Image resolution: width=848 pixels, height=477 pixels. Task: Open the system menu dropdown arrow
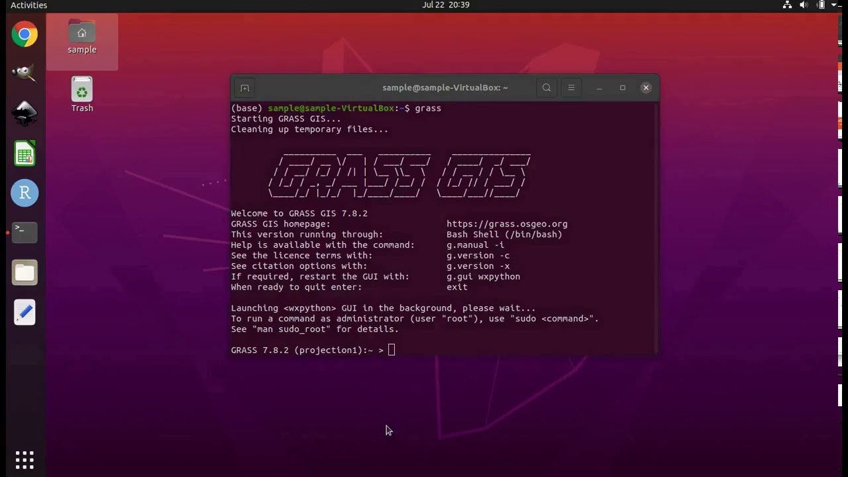click(834, 5)
